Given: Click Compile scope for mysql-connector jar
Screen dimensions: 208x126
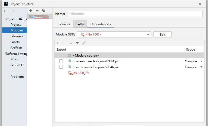Looking at the screenshot, I should tap(191, 67).
